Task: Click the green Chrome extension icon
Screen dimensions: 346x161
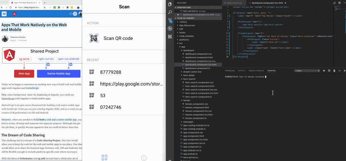Action: 55,7
